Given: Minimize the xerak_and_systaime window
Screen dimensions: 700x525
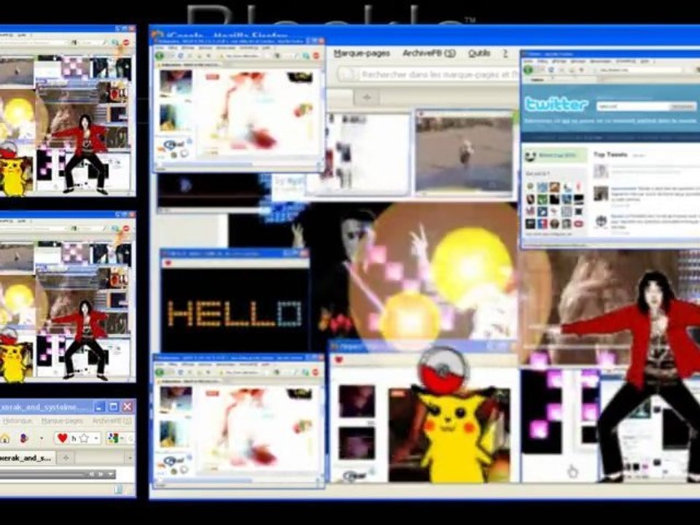Looking at the screenshot, I should click(100, 407).
